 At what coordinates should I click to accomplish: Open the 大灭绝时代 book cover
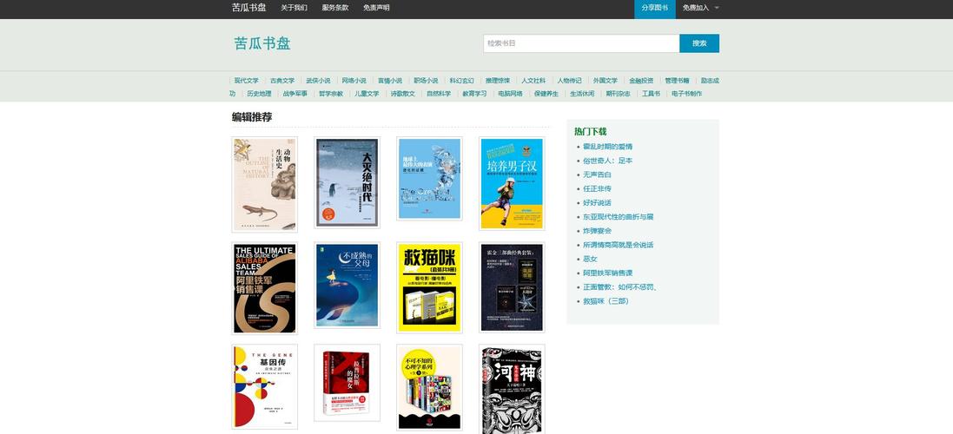[x=347, y=182]
